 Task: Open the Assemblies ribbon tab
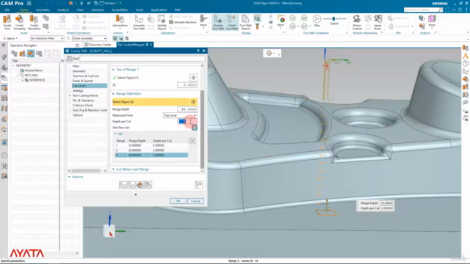pos(120,10)
